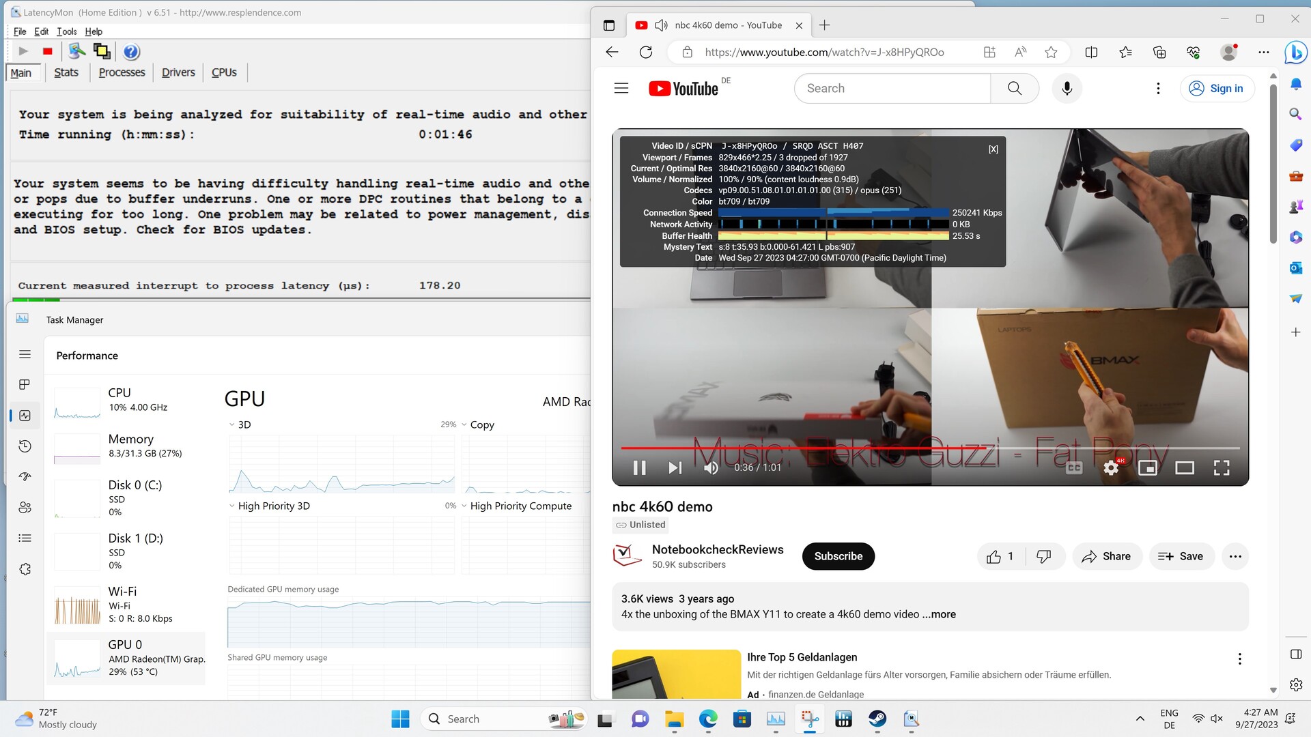Click YouTube voice search microphone
Viewport: 1311px width, 737px height.
(1067, 88)
